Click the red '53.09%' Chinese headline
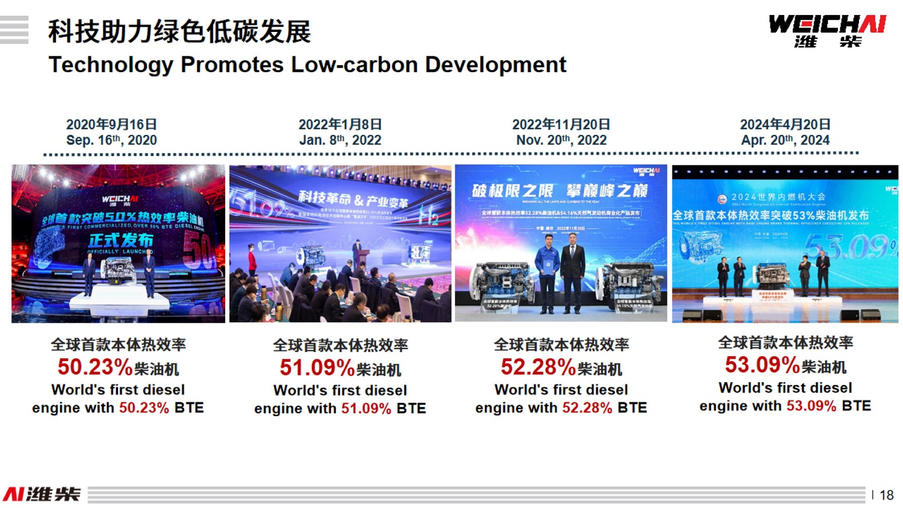Screen dimensions: 903x508 (x=762, y=365)
